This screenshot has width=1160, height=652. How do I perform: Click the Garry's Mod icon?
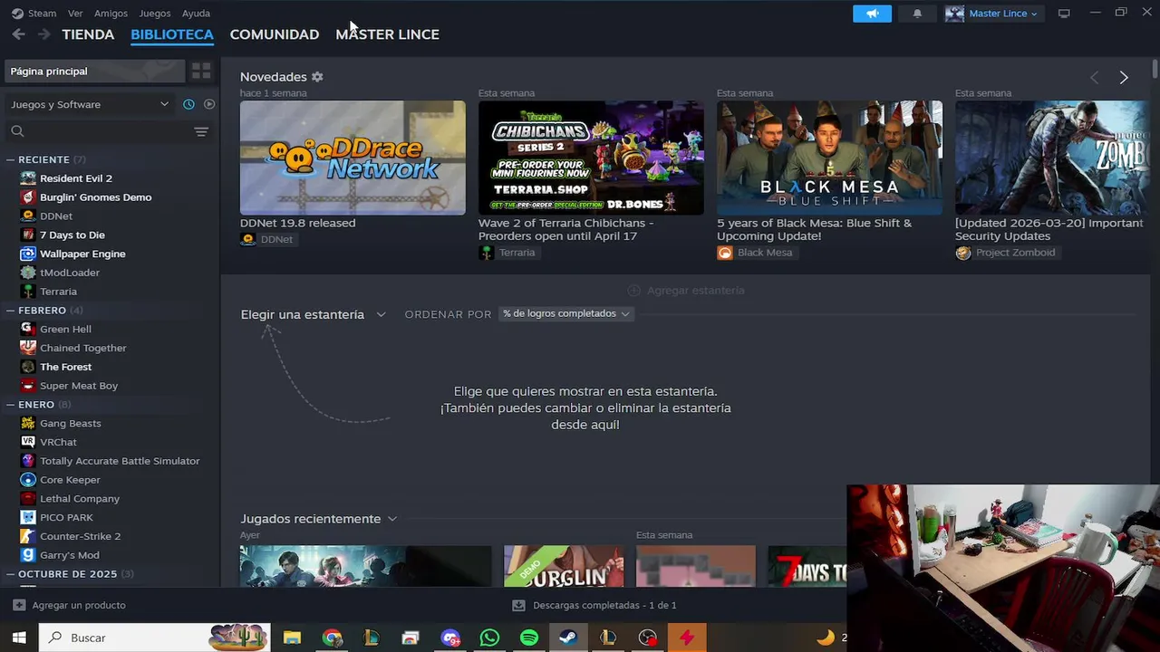pos(28,555)
